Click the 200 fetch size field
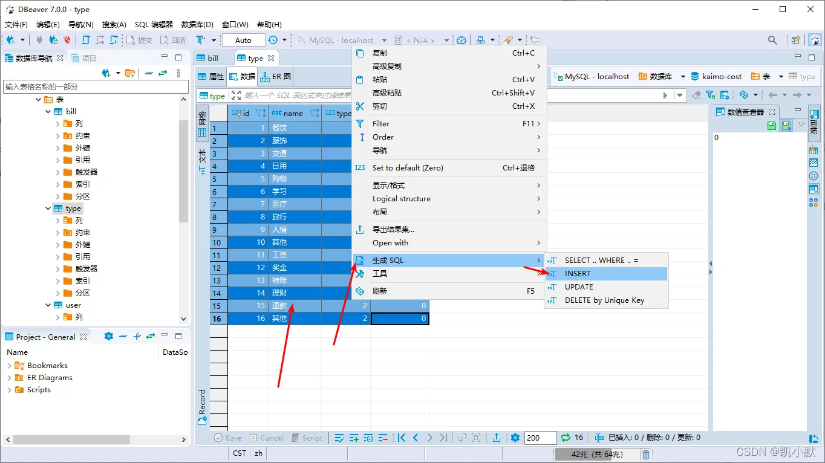 pyautogui.click(x=540, y=438)
